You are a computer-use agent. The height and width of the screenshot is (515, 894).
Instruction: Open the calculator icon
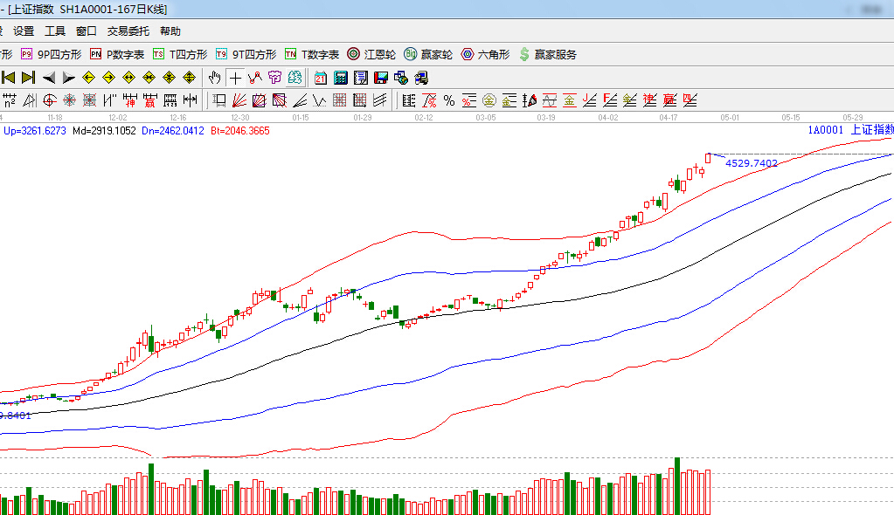point(341,78)
